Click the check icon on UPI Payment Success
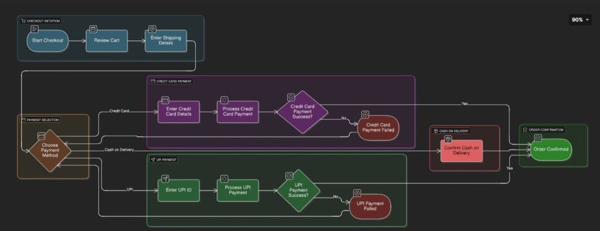The image size is (600, 231). tap(289, 175)
